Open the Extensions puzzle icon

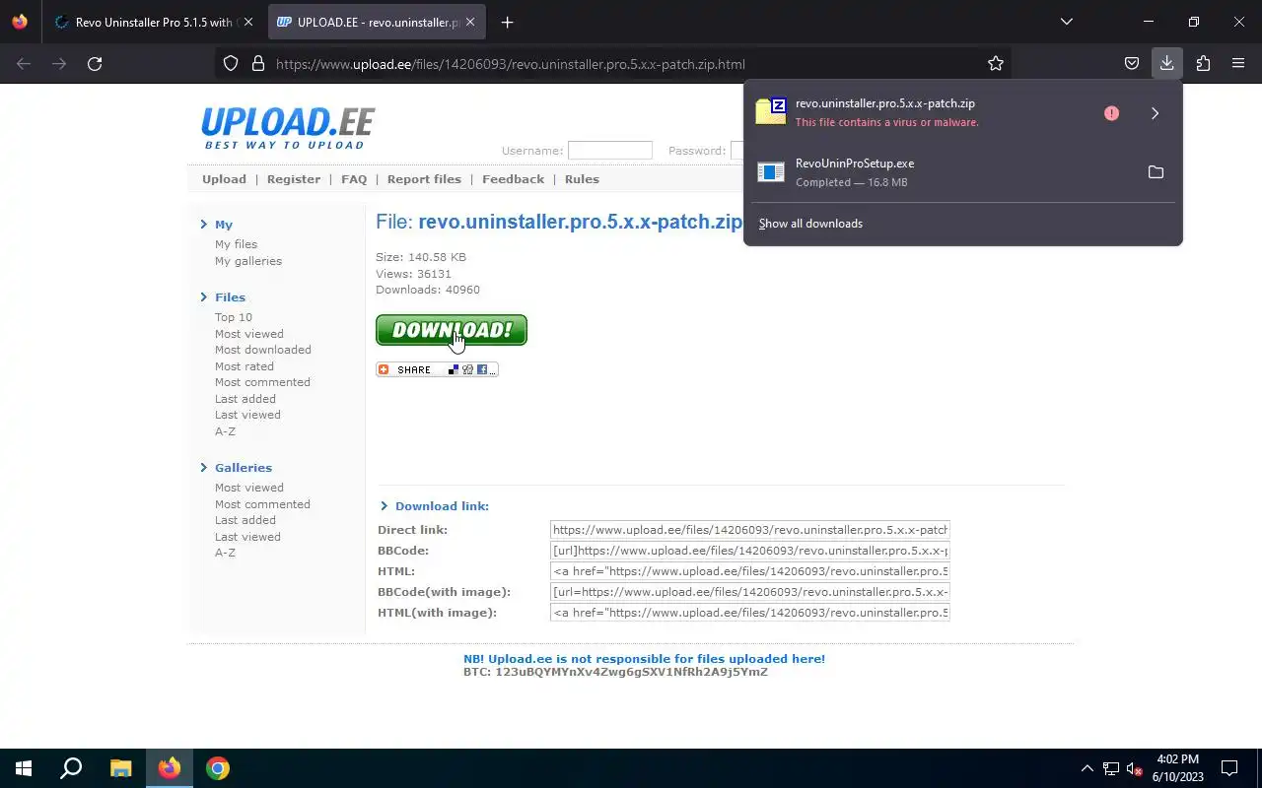(x=1203, y=64)
